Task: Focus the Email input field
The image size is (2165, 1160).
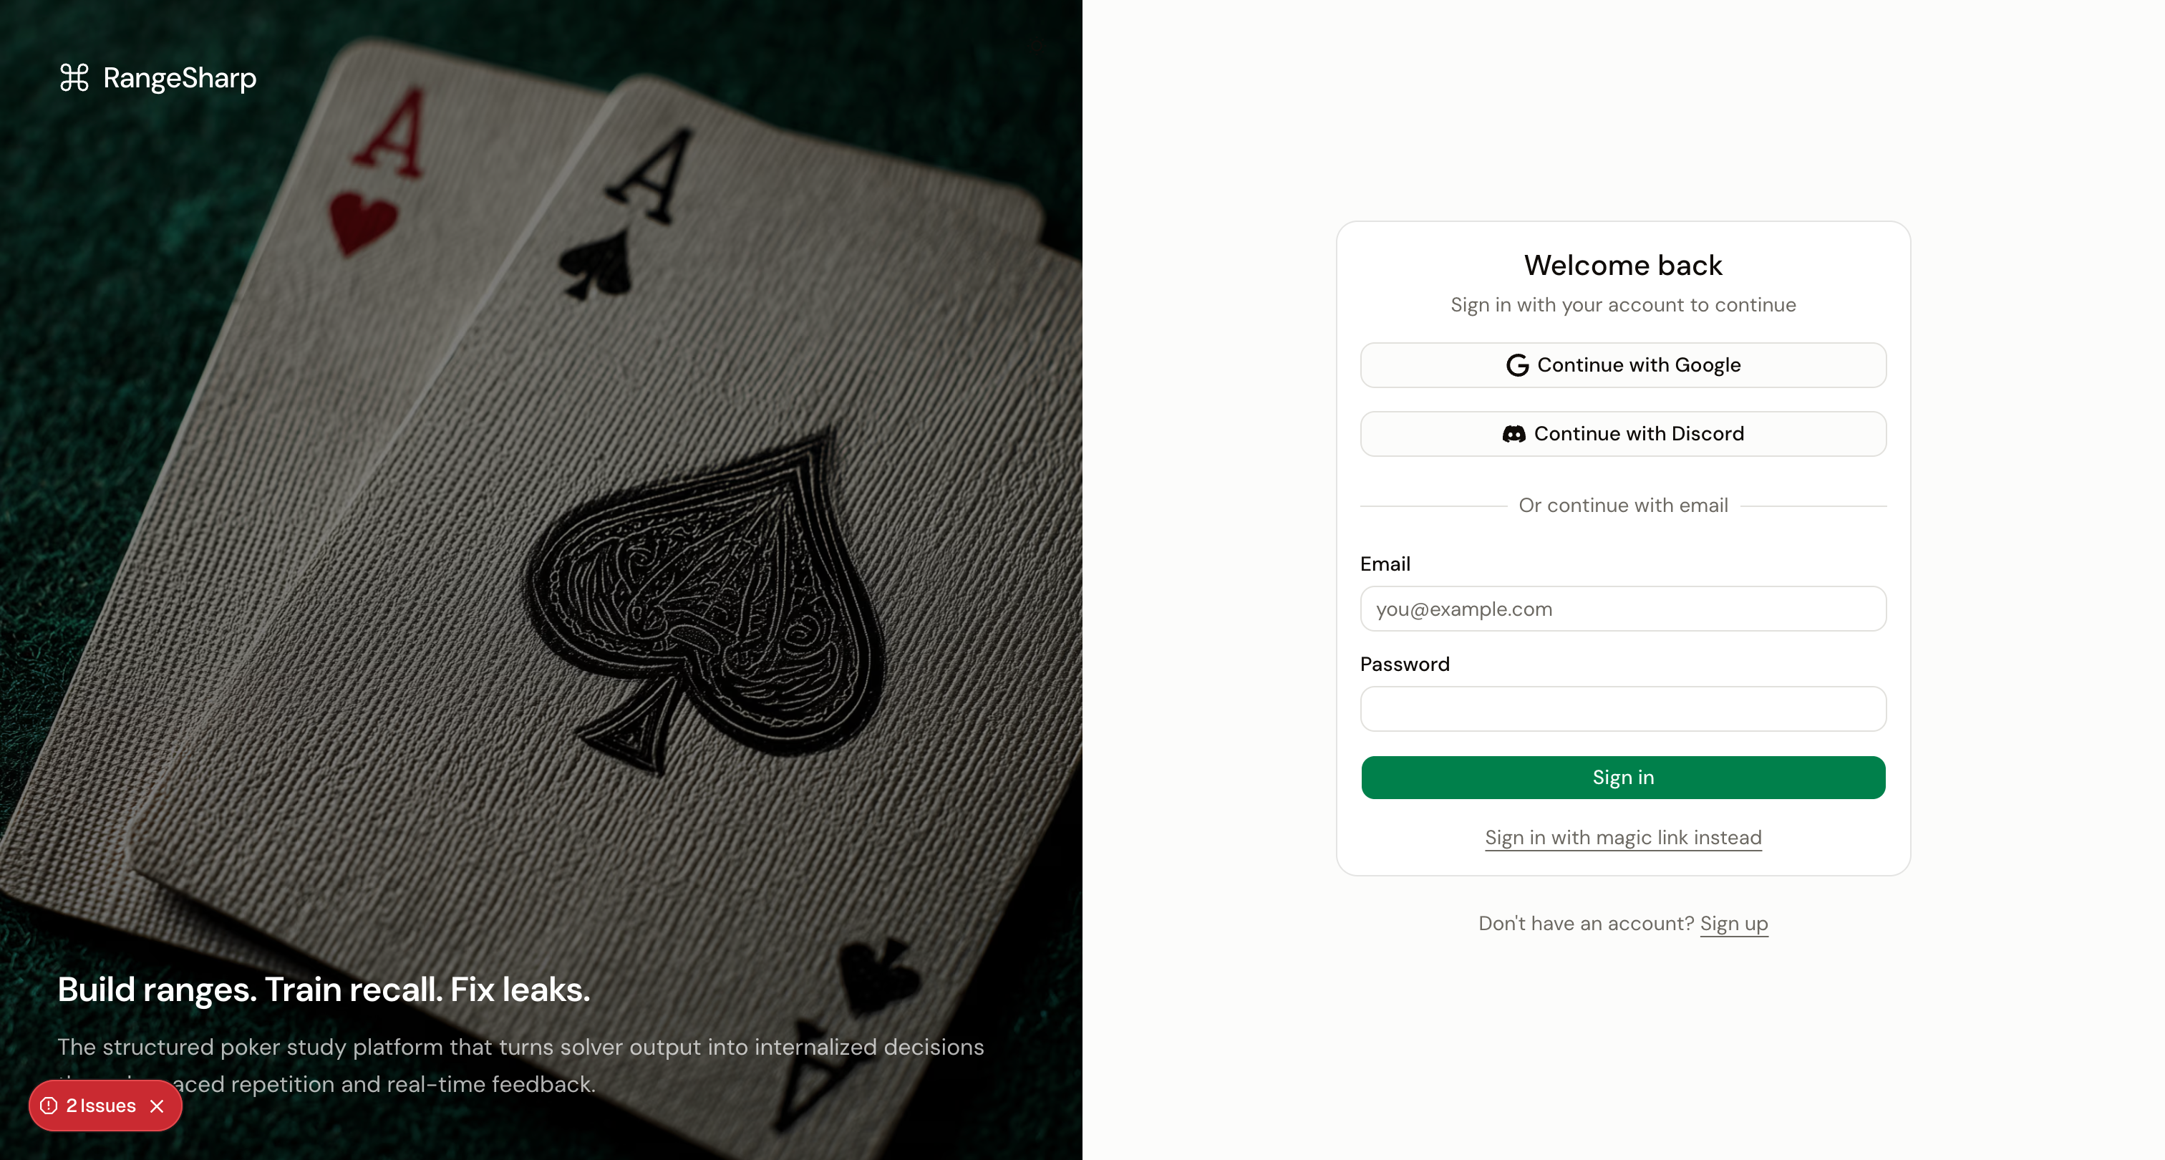Action: (1623, 609)
